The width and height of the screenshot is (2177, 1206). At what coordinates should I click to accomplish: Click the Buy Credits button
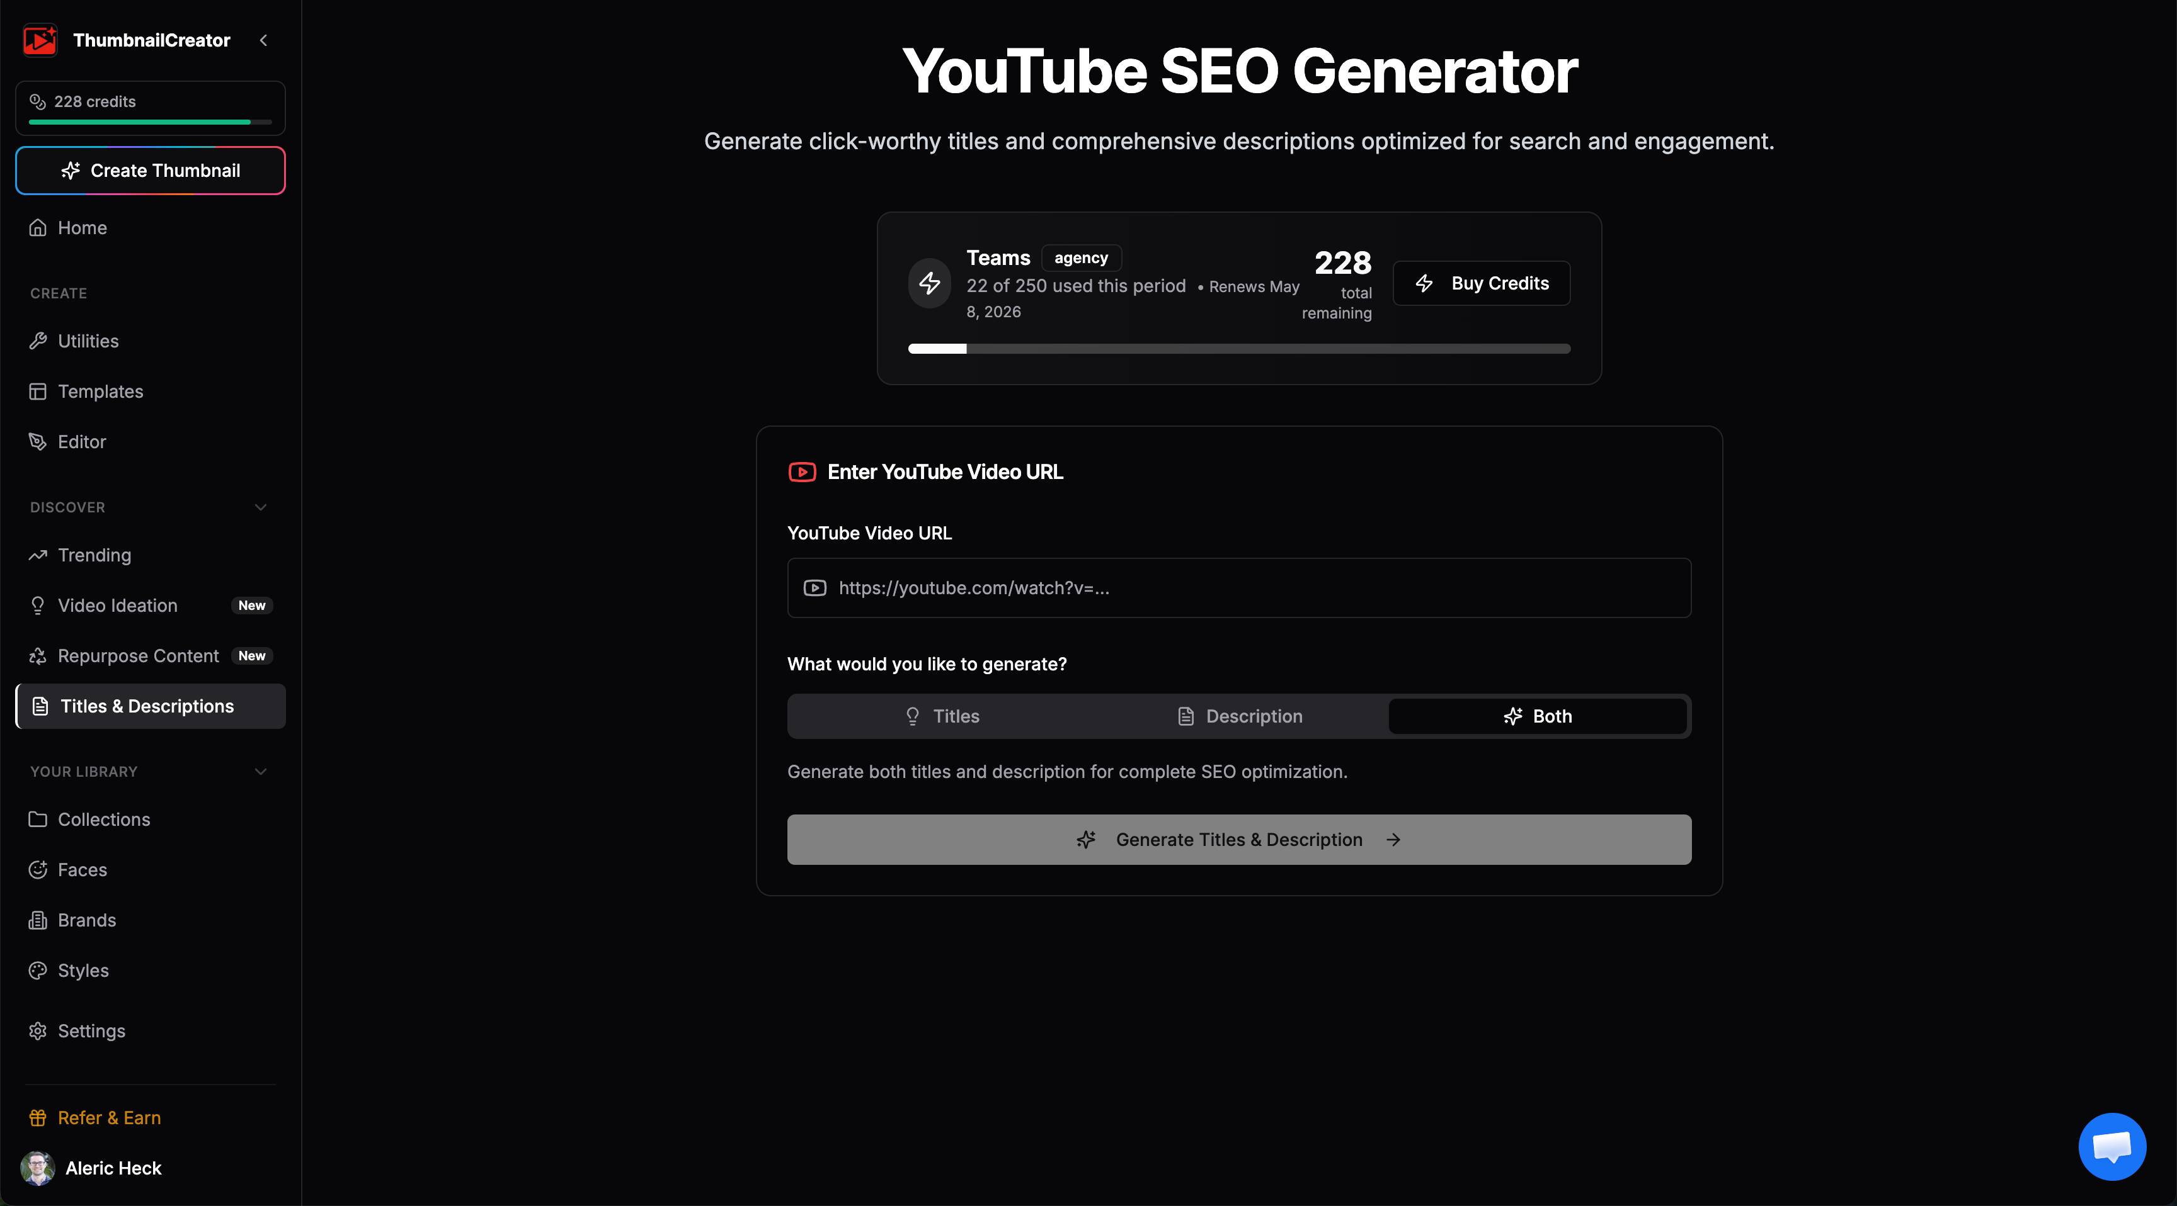(x=1482, y=283)
